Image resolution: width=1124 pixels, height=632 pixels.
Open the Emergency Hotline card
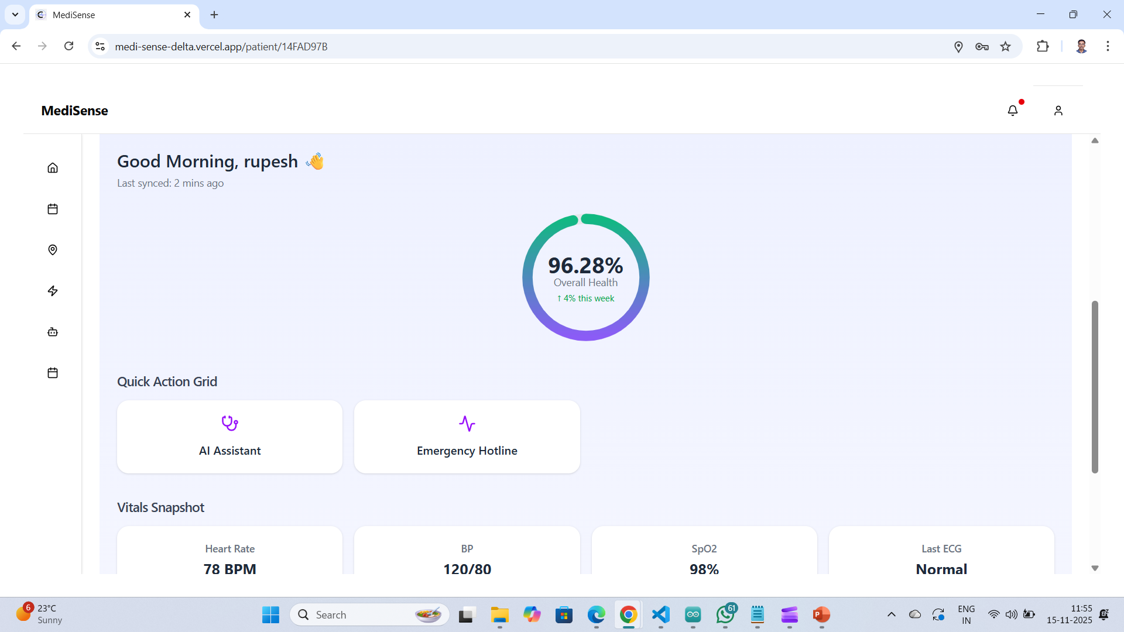click(467, 437)
